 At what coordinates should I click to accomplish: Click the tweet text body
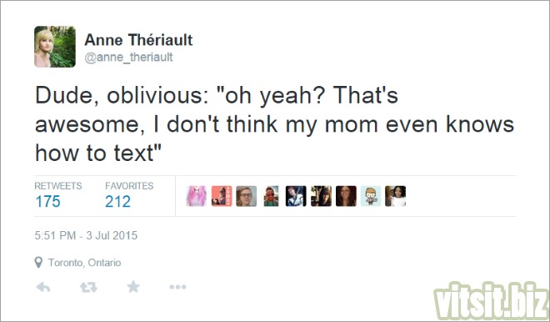[274, 124]
